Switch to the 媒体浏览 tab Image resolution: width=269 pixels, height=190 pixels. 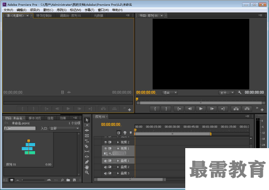tap(35, 118)
